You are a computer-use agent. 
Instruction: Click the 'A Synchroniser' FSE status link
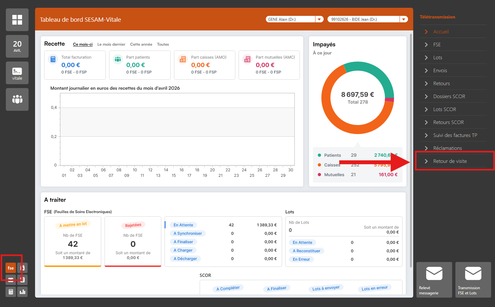pos(188,233)
